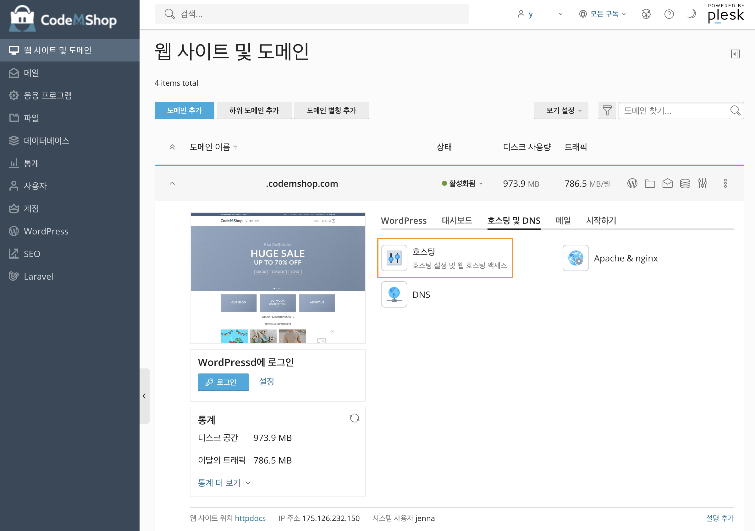Click hosting settings sliders icon in domain row
The height and width of the screenshot is (531, 755).
pyautogui.click(x=703, y=183)
